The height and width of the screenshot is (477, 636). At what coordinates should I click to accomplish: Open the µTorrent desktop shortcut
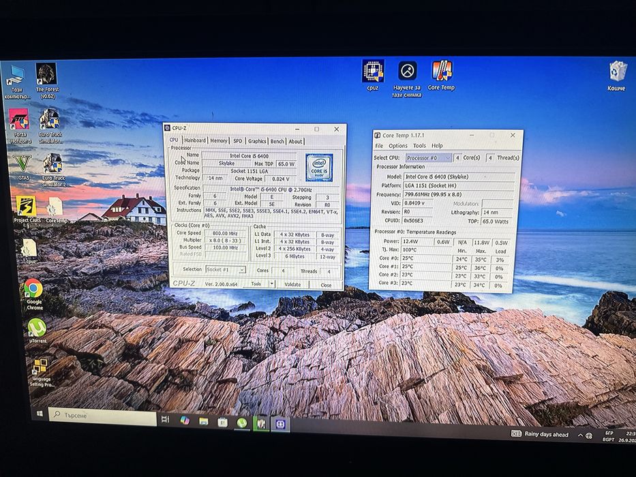point(37,330)
